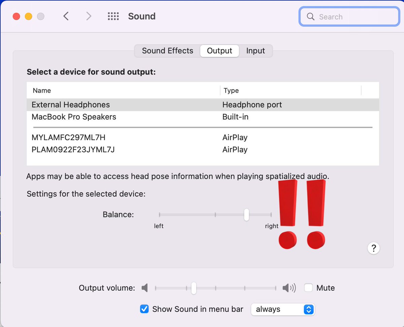Focus the Search field
The height and width of the screenshot is (327, 404).
[349, 17]
